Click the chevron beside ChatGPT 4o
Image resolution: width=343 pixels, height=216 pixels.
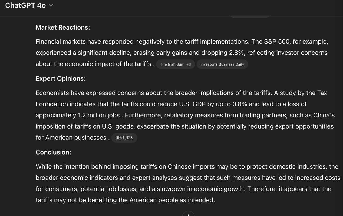[51, 6]
